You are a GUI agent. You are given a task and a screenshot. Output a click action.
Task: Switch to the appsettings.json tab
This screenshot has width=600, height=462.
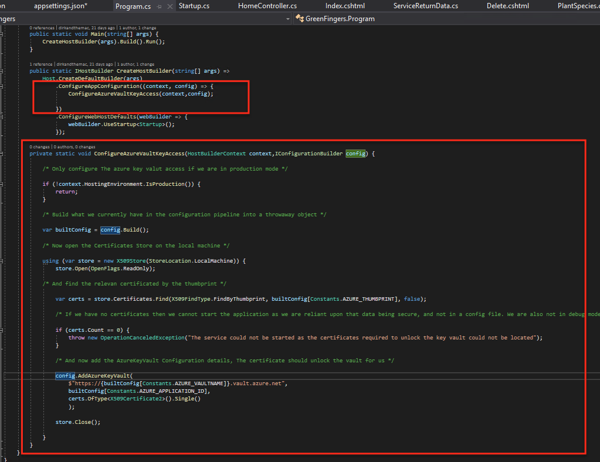pos(60,6)
